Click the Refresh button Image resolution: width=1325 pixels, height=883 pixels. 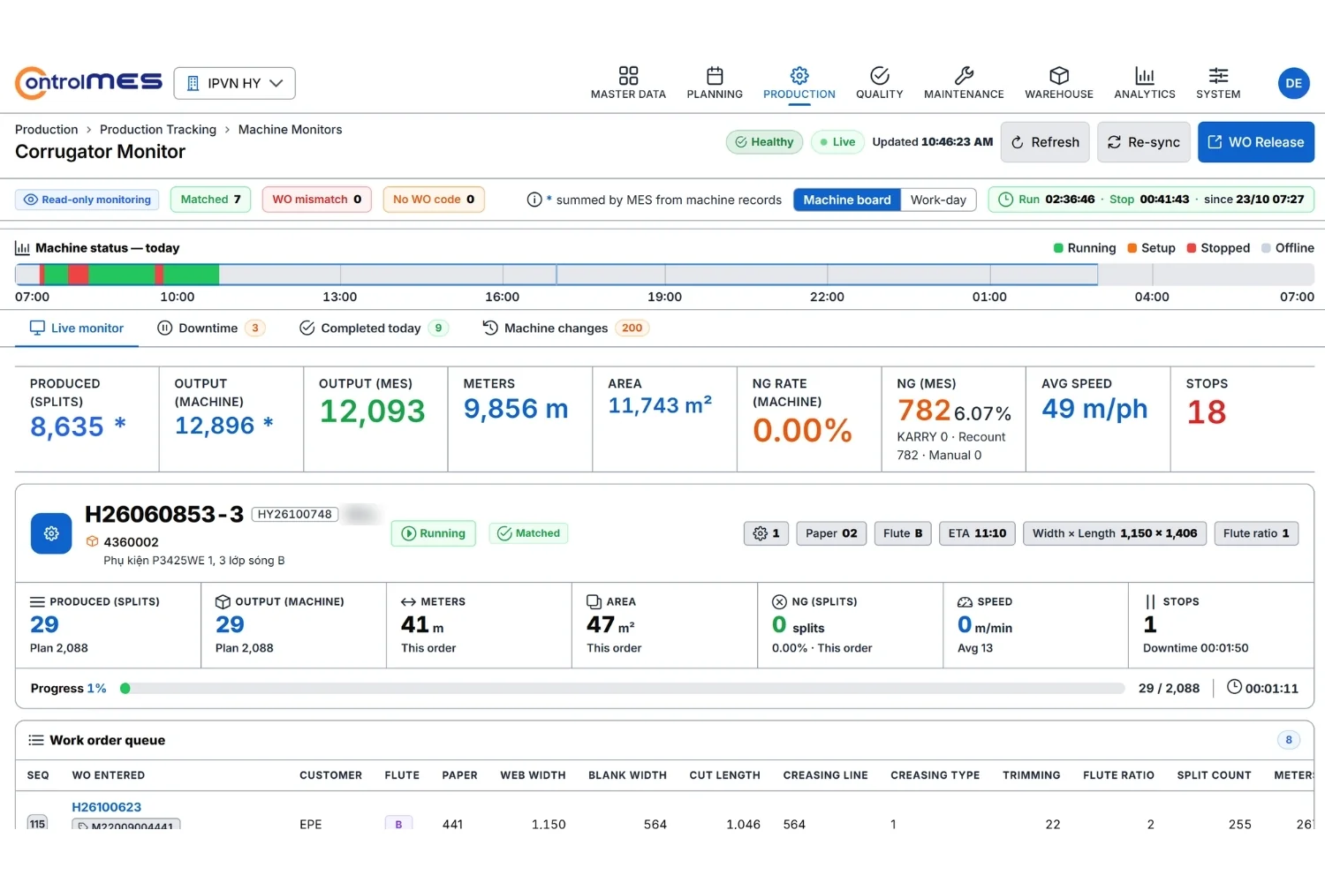click(x=1045, y=142)
